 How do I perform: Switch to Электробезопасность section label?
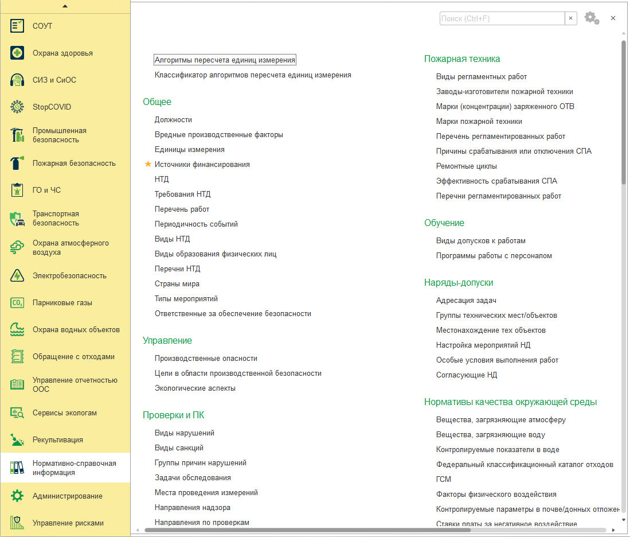[69, 276]
